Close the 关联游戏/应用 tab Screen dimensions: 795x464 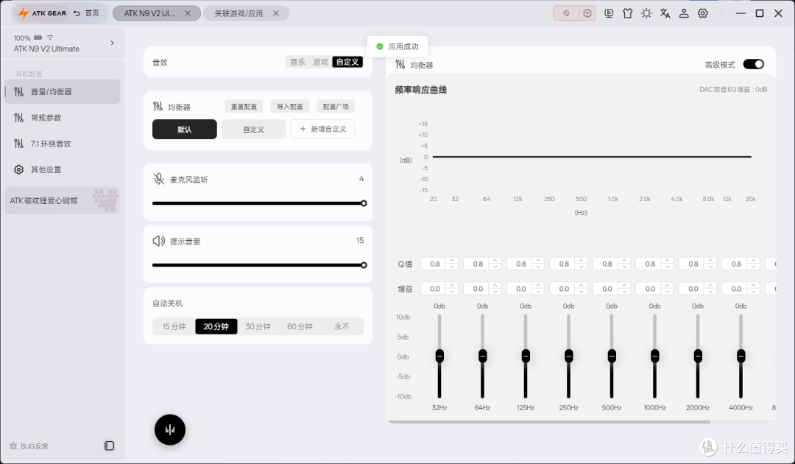coord(276,13)
